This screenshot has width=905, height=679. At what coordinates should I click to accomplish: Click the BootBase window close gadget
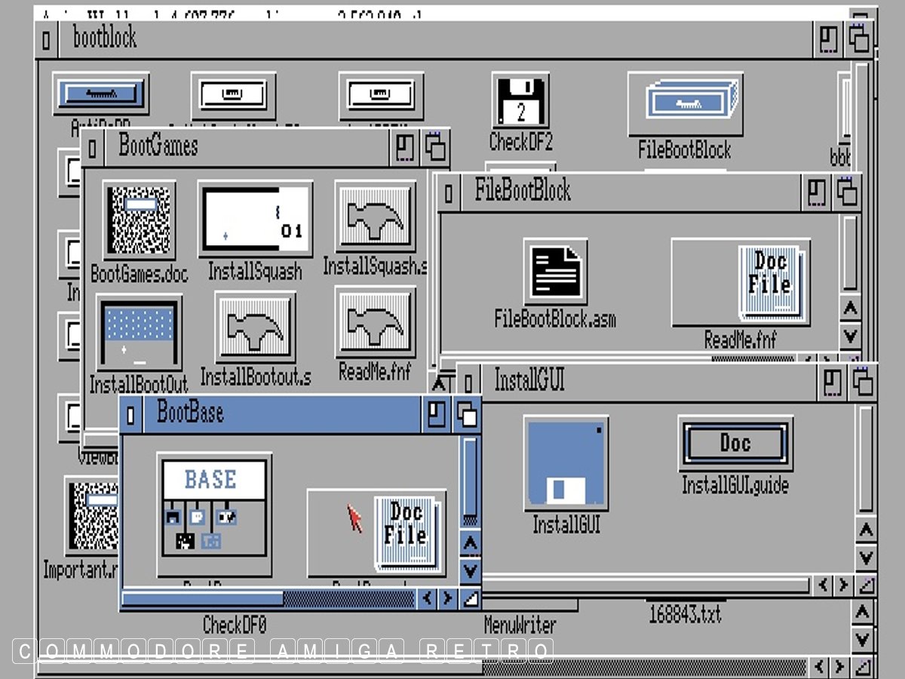[x=131, y=414]
